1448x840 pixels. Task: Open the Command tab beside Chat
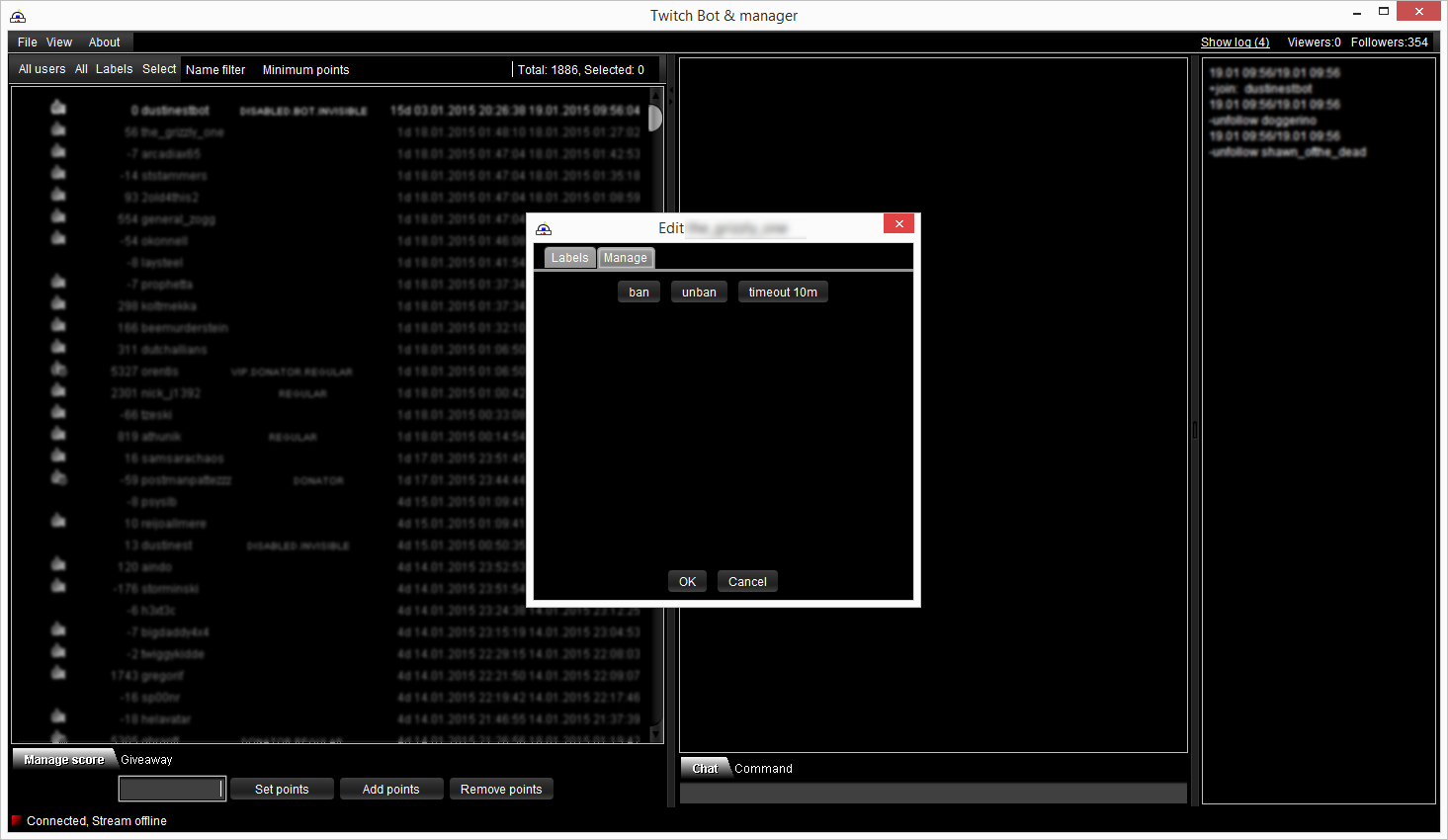tap(763, 768)
